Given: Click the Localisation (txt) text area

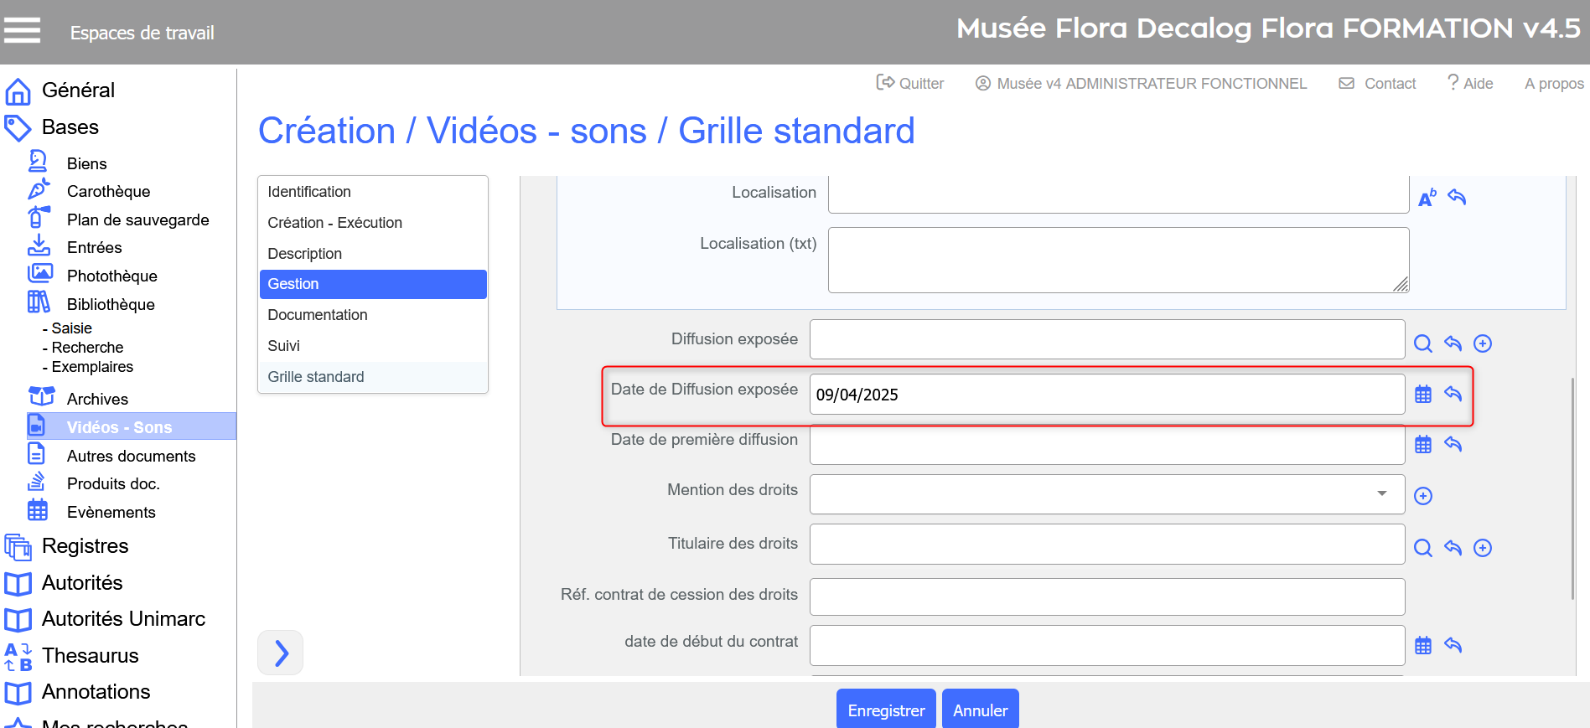Looking at the screenshot, I should 1117,261.
